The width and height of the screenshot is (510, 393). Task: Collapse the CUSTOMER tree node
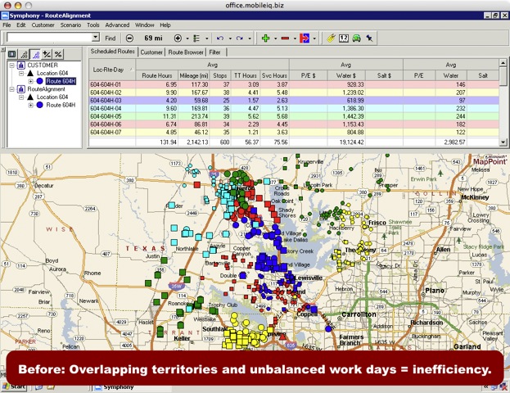pos(12,65)
